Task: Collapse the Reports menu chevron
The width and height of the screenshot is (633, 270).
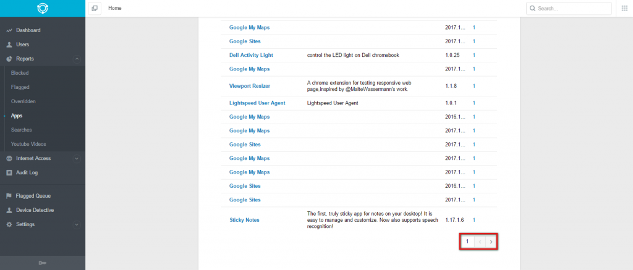Action: coord(77,59)
